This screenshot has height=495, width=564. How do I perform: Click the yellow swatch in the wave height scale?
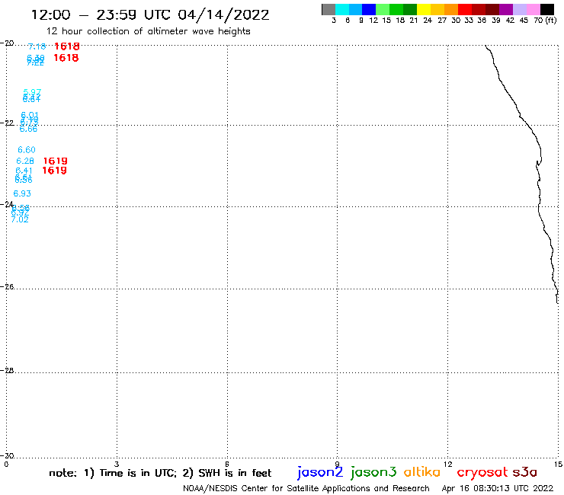424,9
